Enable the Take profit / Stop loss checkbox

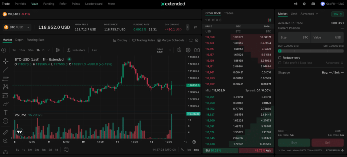280,63
